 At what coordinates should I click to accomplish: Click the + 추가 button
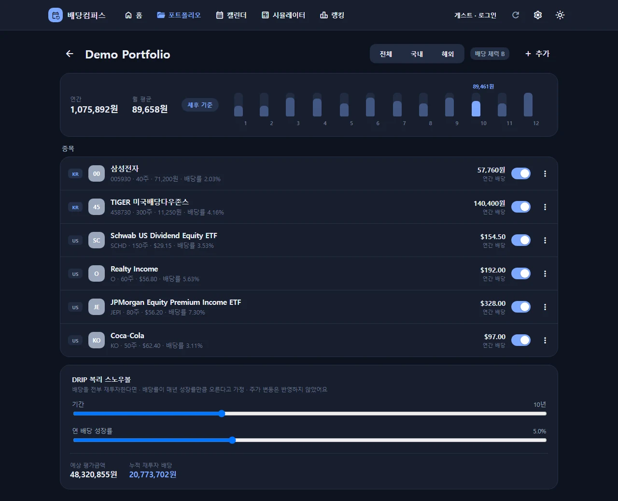[x=537, y=54]
